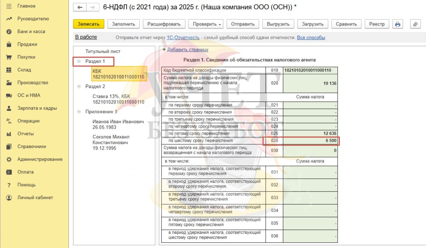This screenshot has height=248, width=426.
Task: Open the Проверить dropdown menu
Action: point(205,24)
